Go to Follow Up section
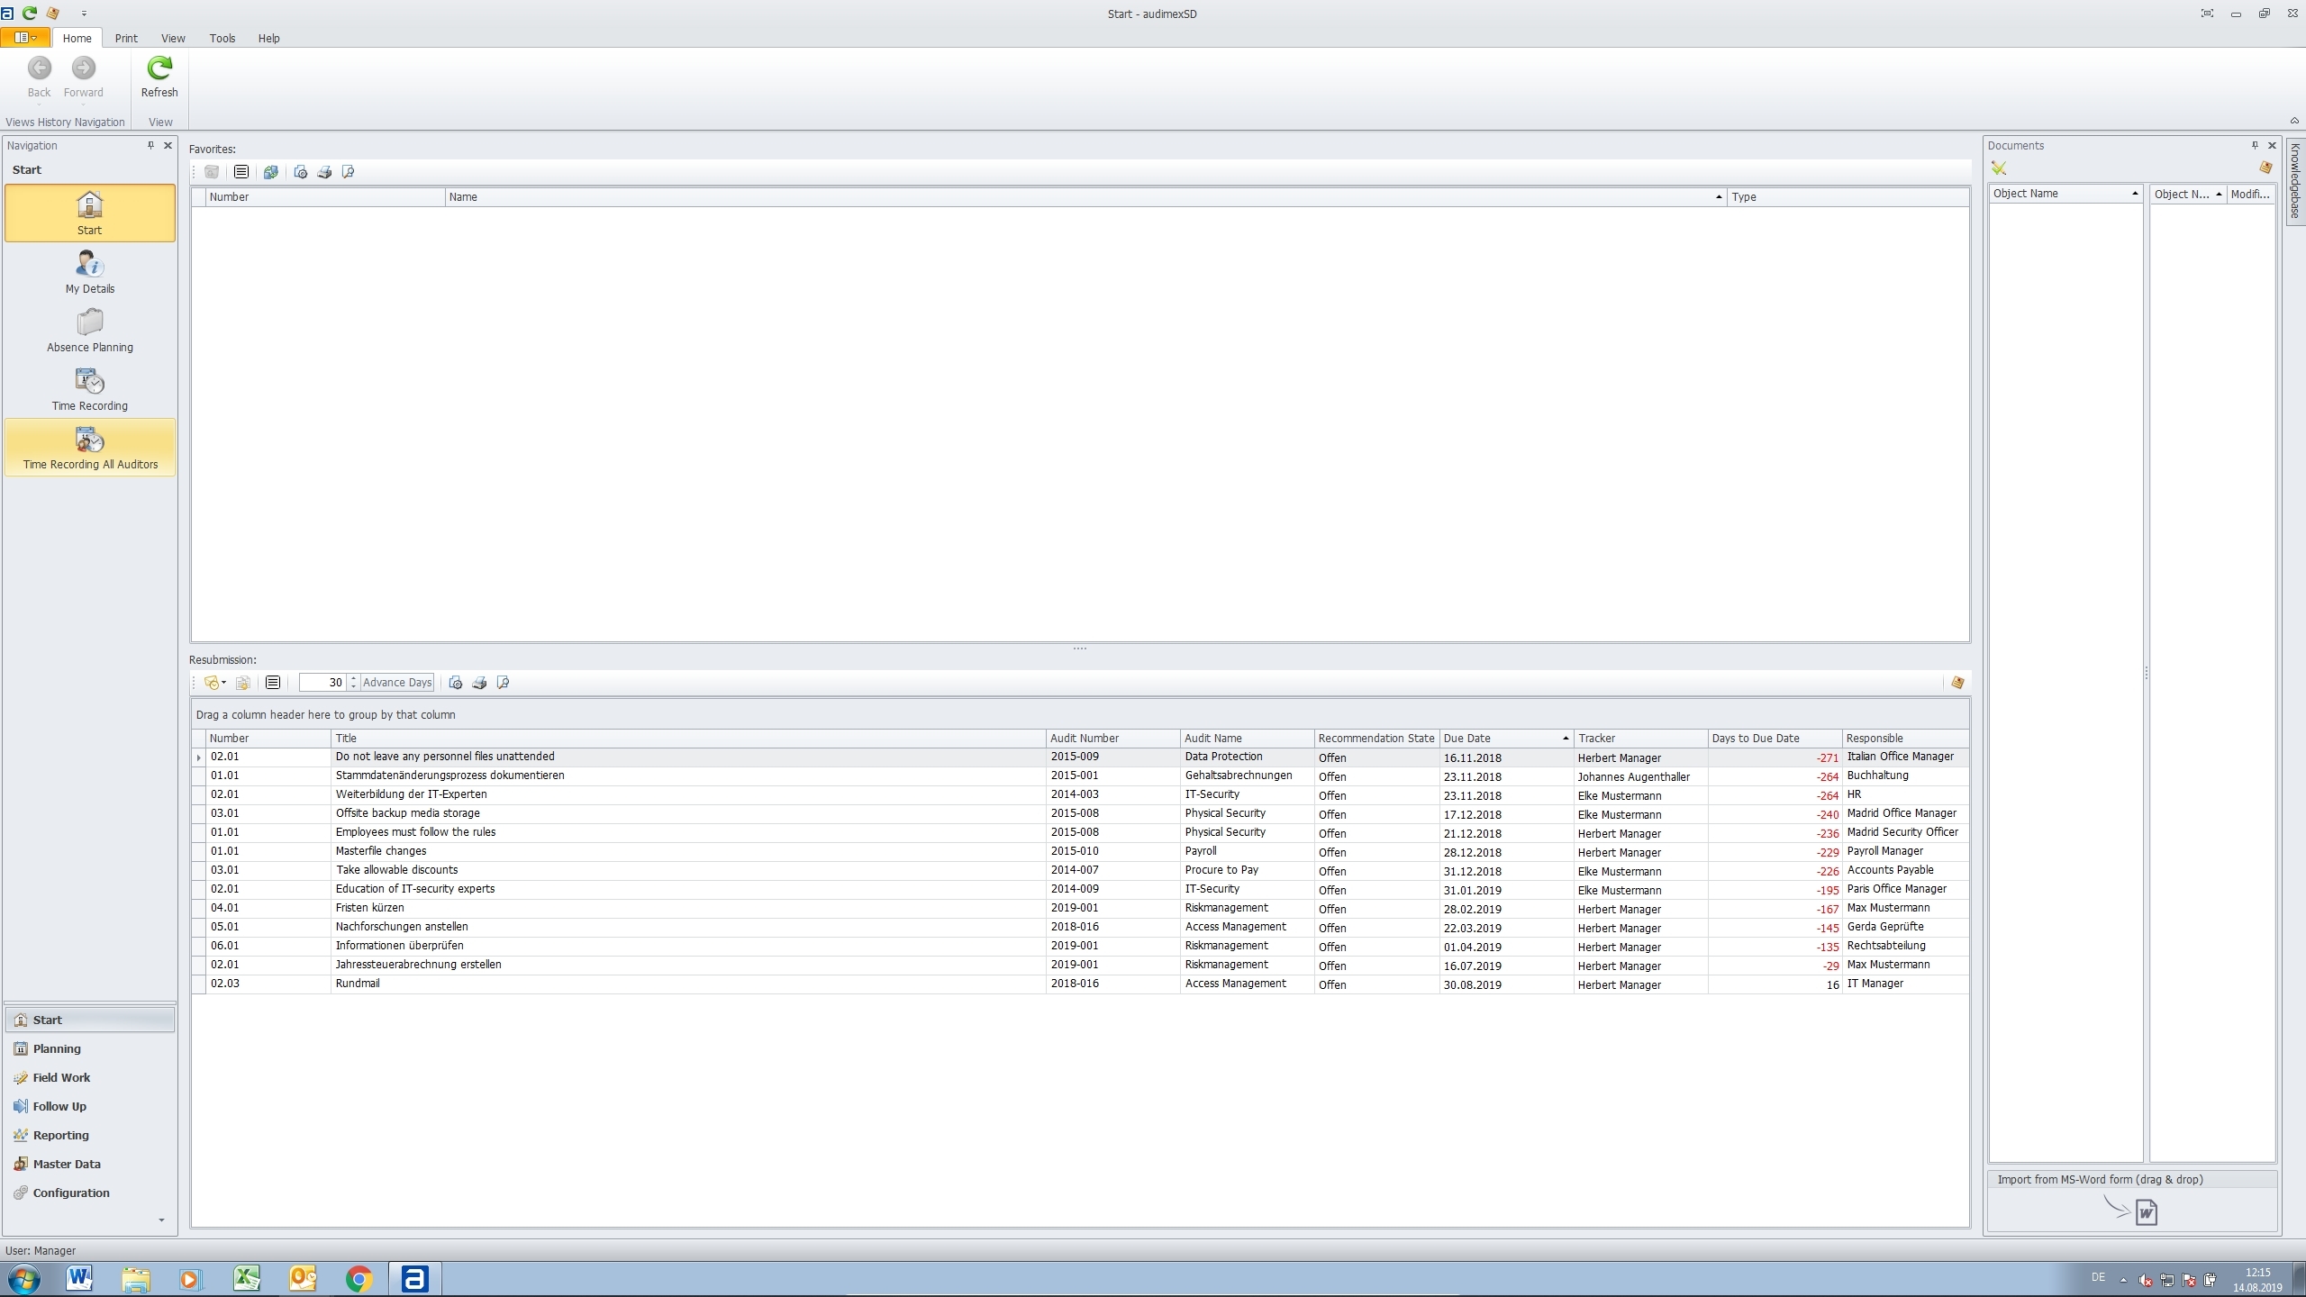Screen dimensions: 2306x1297 [x=59, y=1106]
